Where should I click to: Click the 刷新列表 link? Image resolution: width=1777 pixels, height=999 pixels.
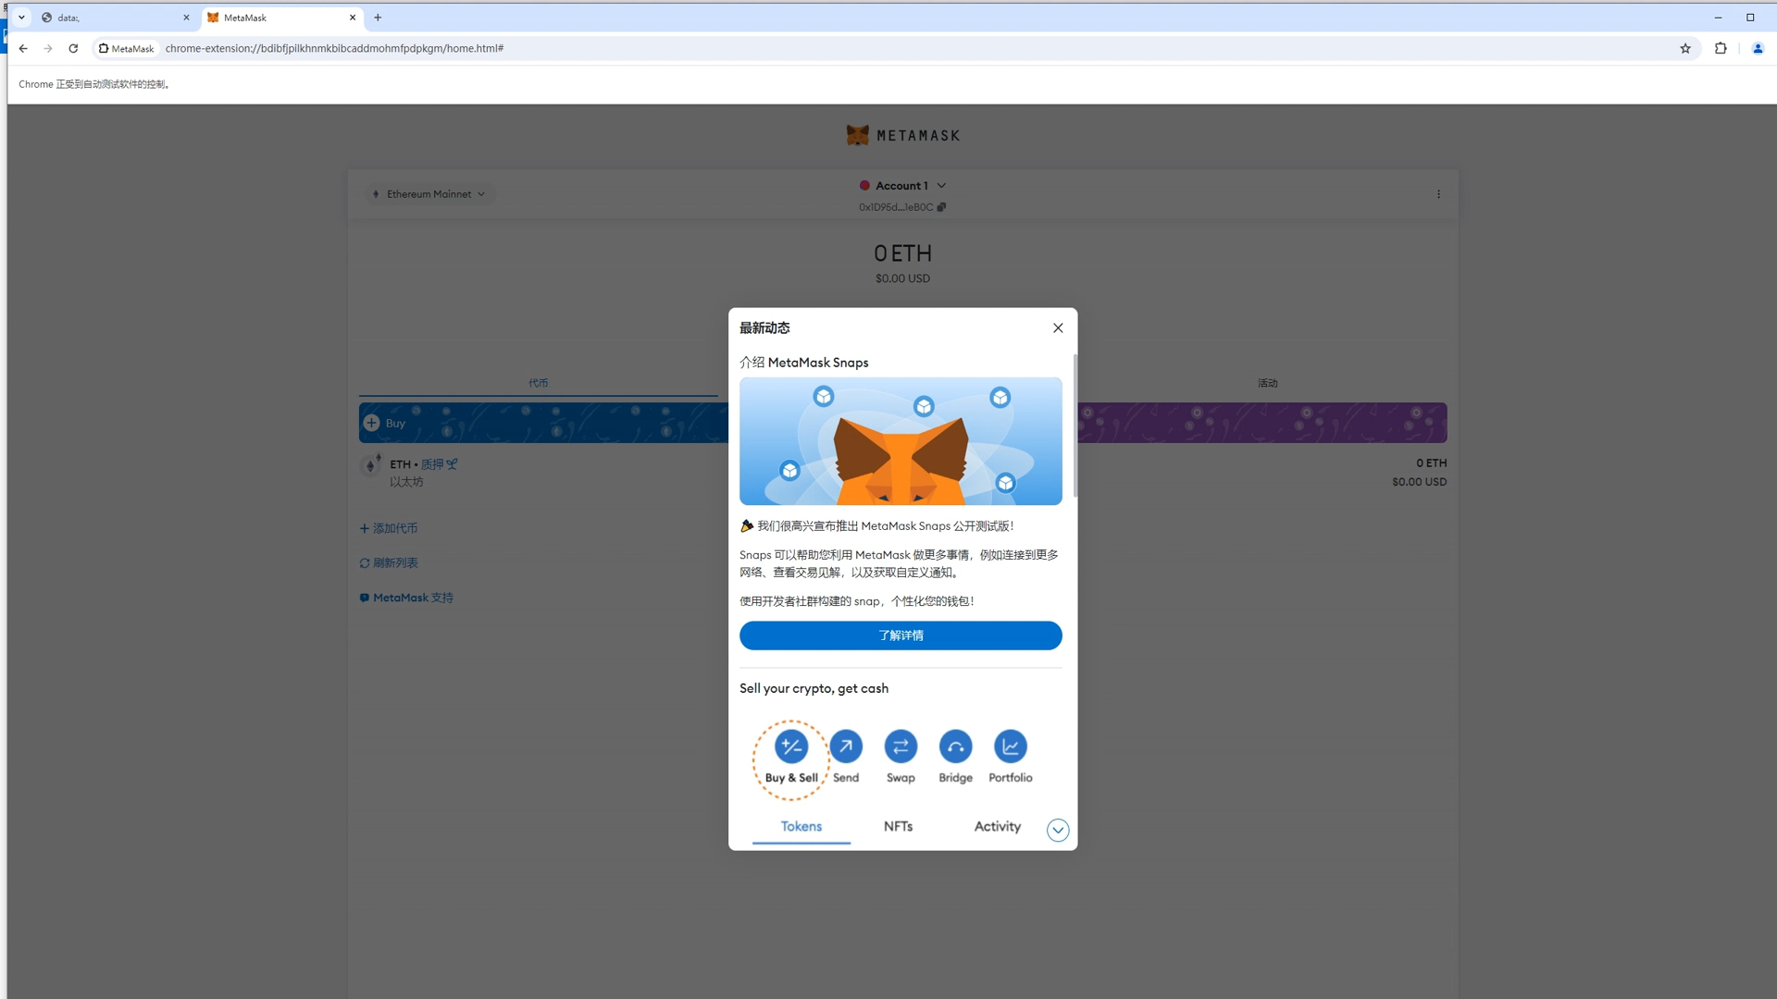click(x=389, y=563)
